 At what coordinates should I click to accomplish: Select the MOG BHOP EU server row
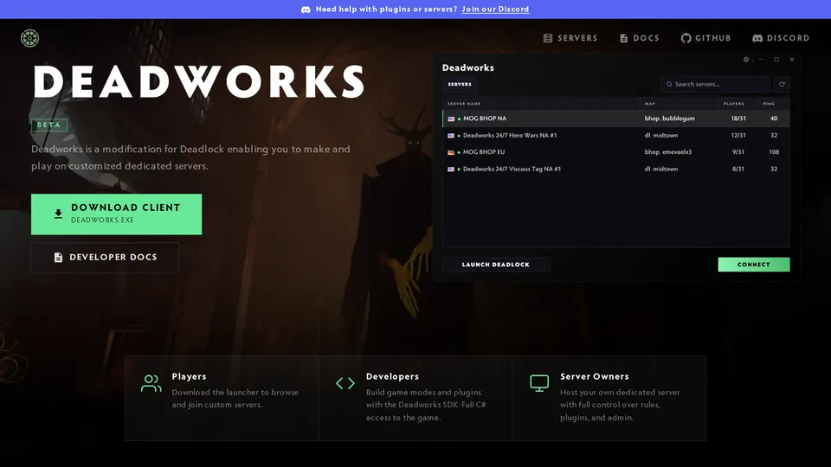point(615,152)
